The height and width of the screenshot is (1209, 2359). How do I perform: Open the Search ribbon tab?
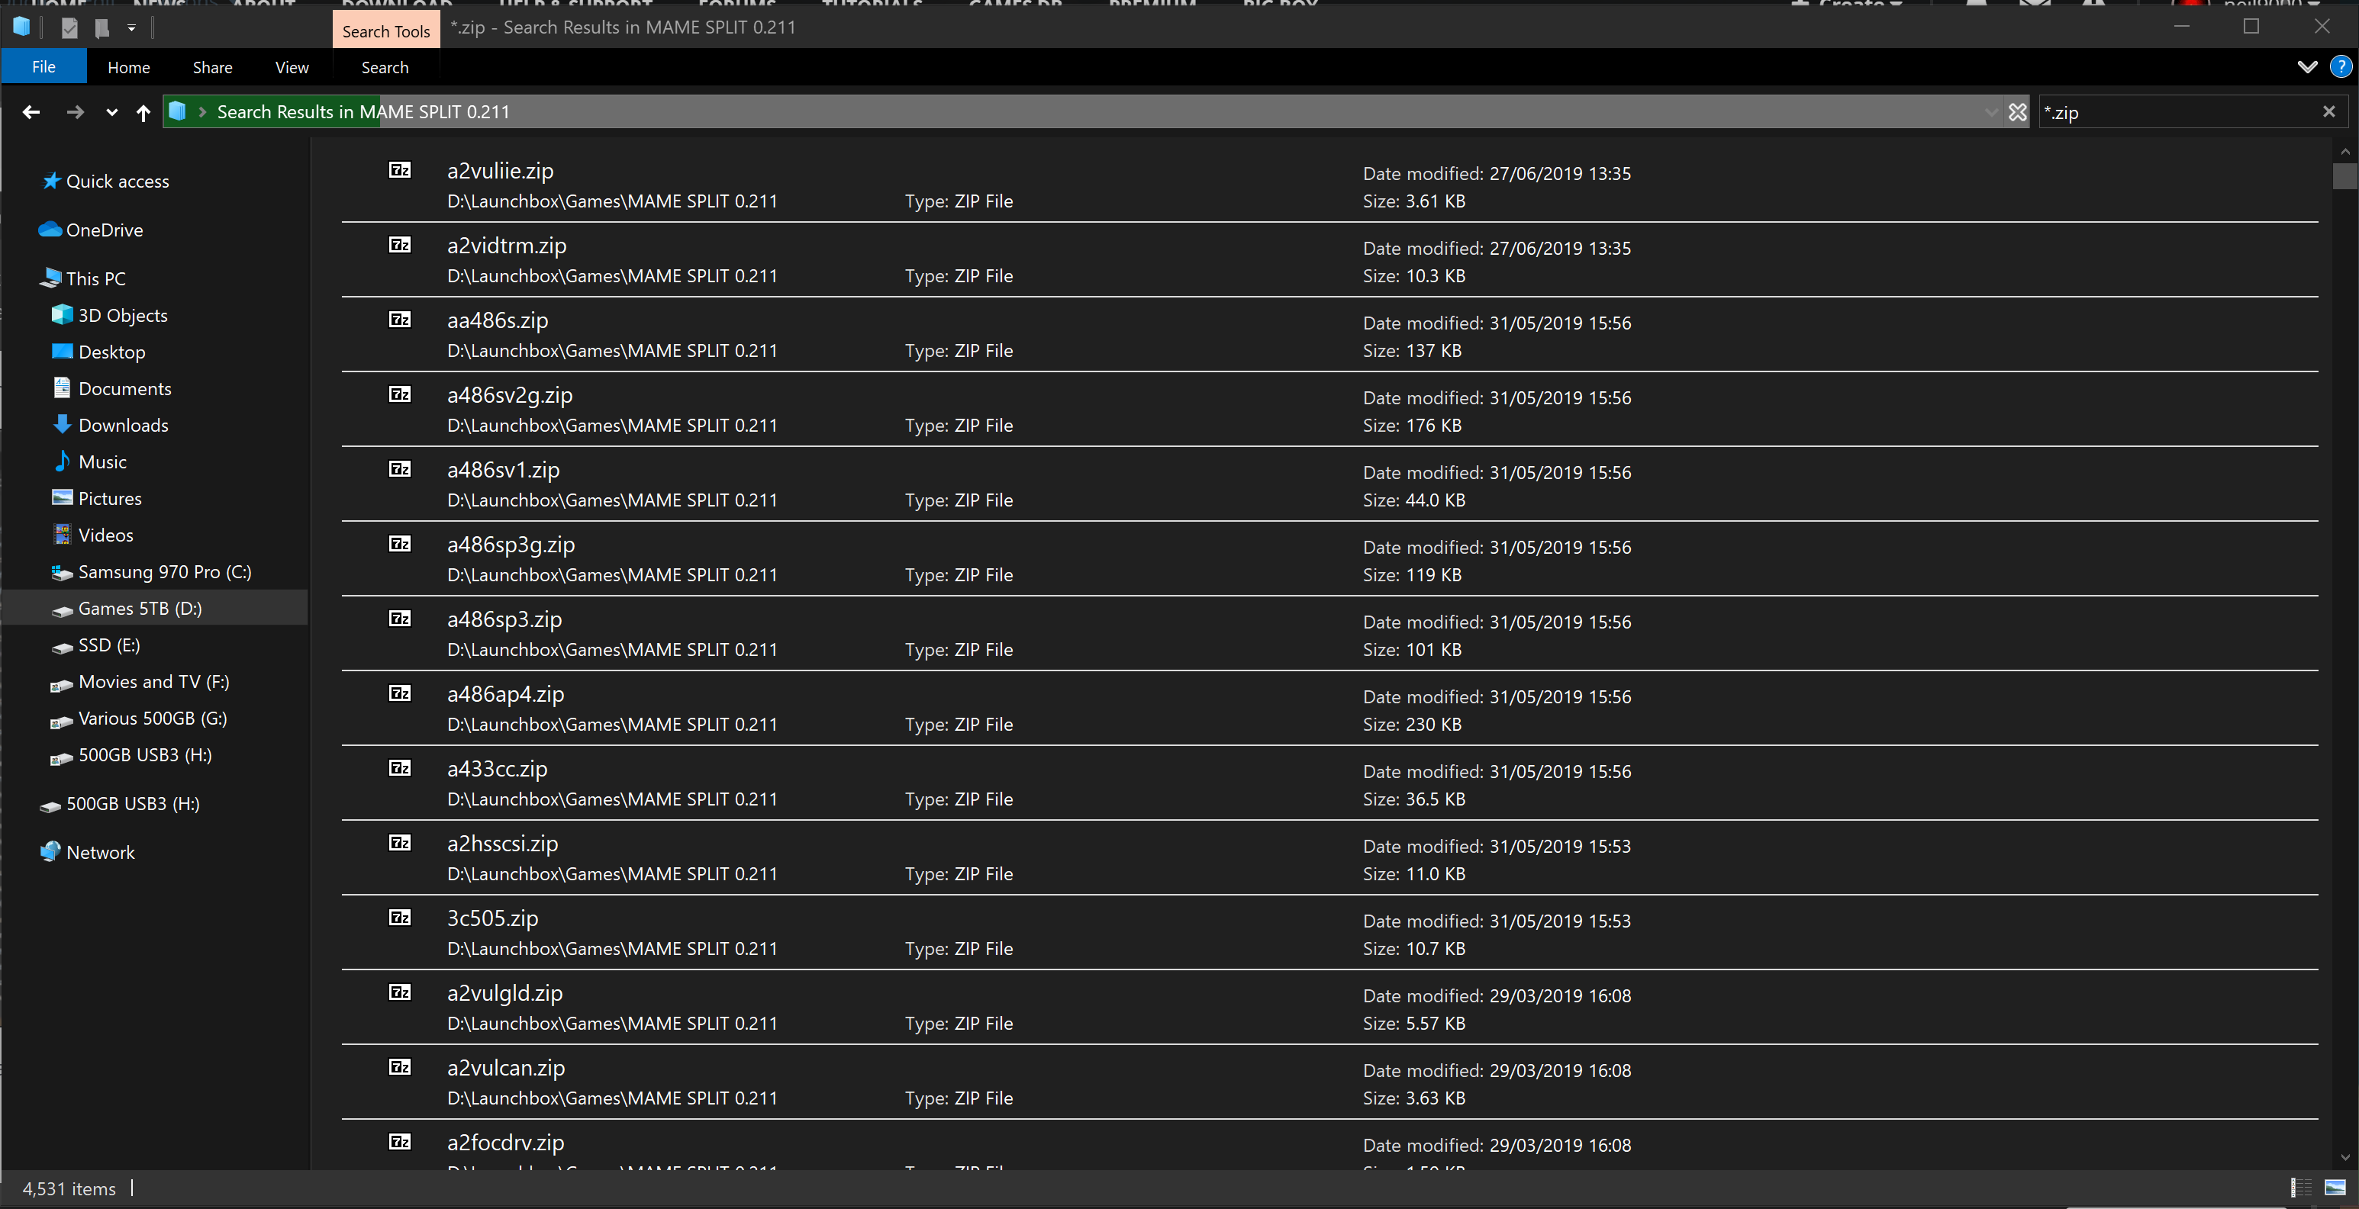385,68
